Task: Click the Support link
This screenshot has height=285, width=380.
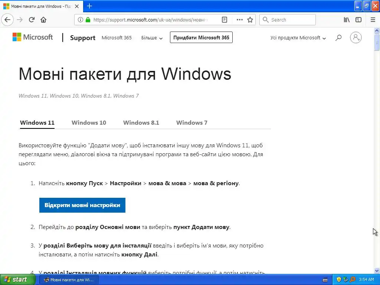Action: pyautogui.click(x=83, y=38)
